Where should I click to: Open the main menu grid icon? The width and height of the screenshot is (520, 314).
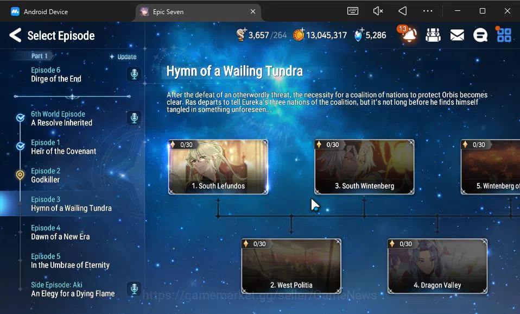(504, 35)
